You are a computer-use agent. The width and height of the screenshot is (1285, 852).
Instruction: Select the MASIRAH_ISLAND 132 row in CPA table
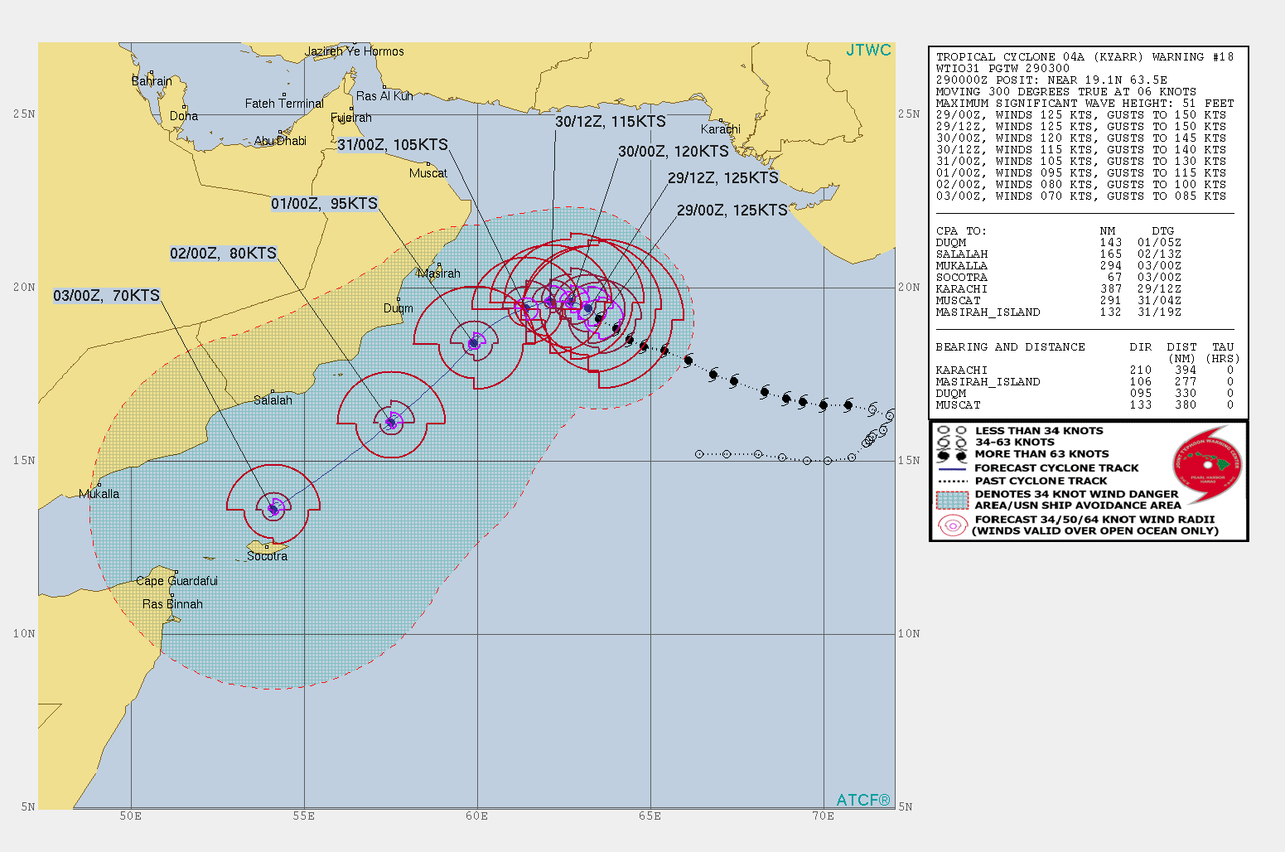click(1059, 312)
